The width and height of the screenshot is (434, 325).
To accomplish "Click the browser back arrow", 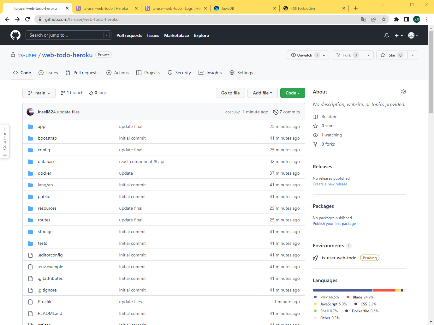I will click(7, 19).
